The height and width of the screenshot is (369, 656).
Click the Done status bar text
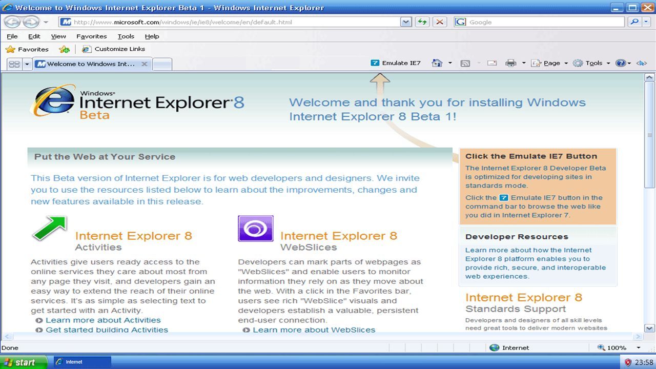(x=10, y=347)
